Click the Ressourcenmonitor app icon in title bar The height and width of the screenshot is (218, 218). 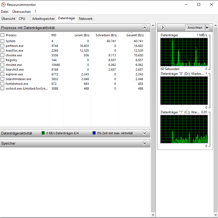pos(3,4)
